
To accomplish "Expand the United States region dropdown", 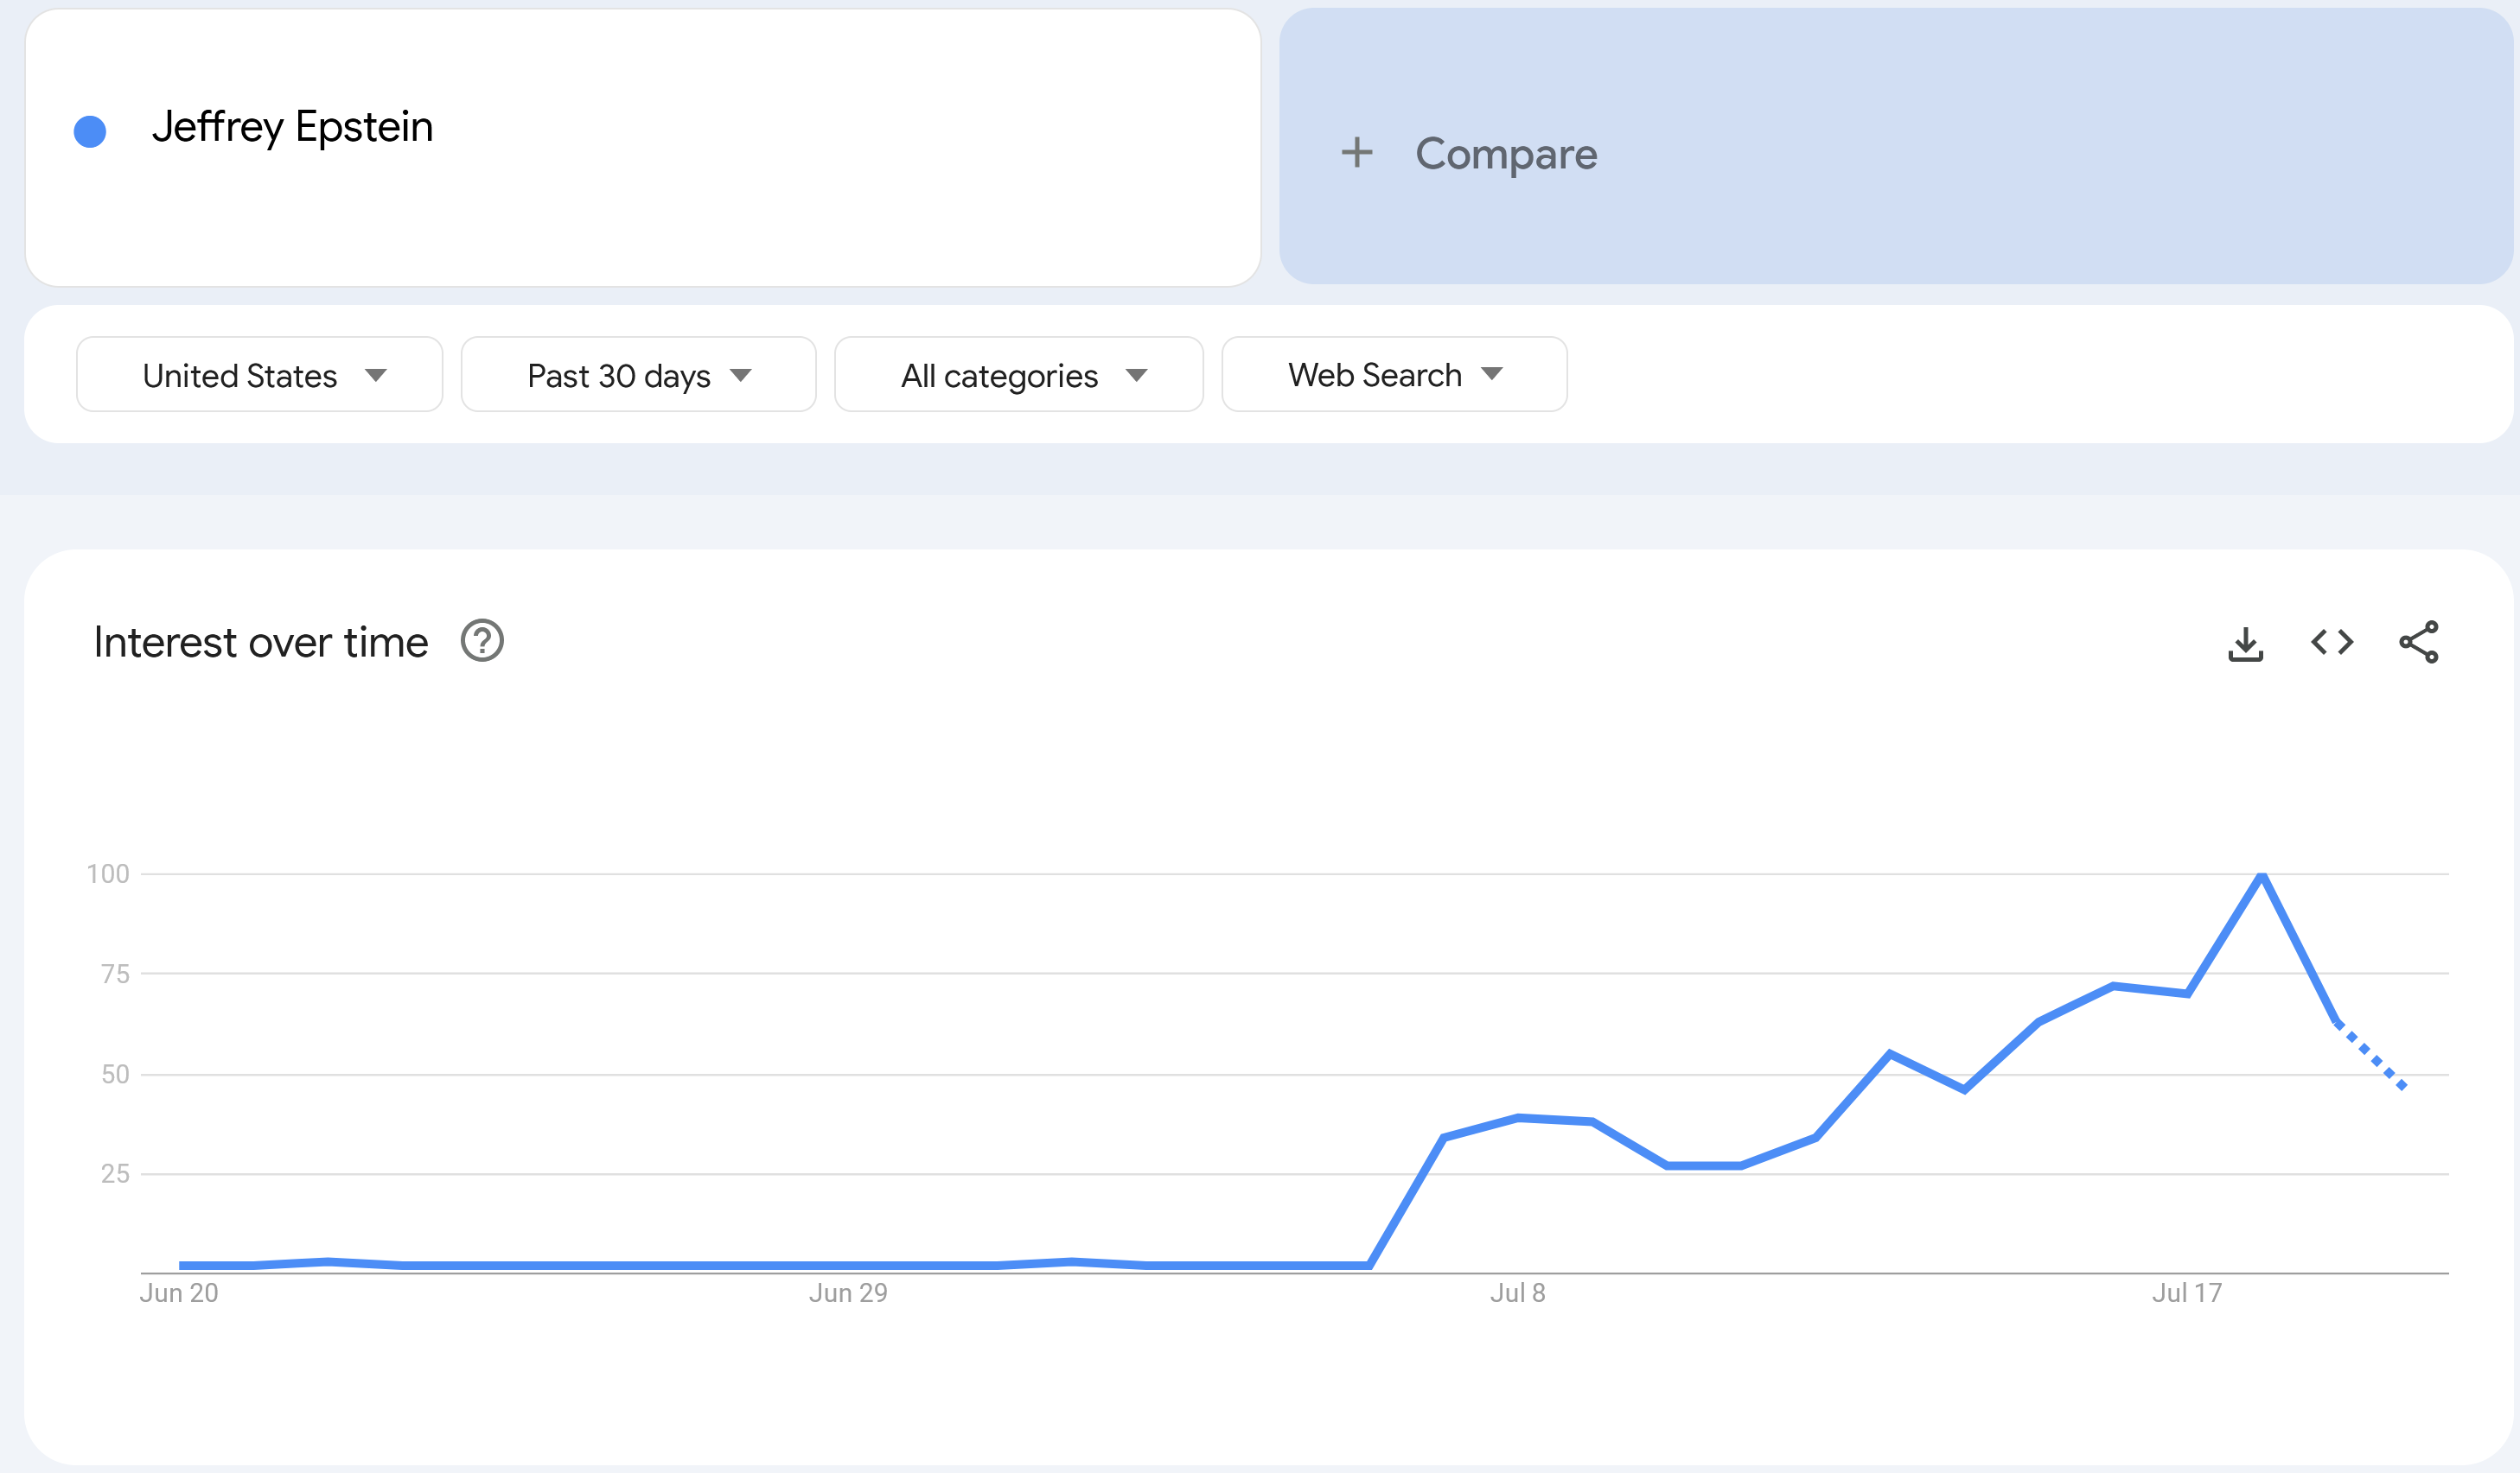I will pos(260,375).
